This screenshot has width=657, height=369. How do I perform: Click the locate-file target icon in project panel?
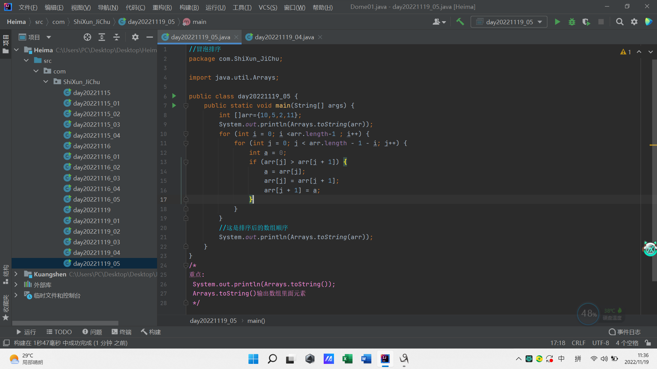click(x=87, y=37)
